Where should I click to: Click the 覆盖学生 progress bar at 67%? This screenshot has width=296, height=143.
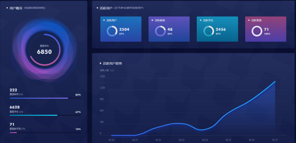tap(45, 115)
